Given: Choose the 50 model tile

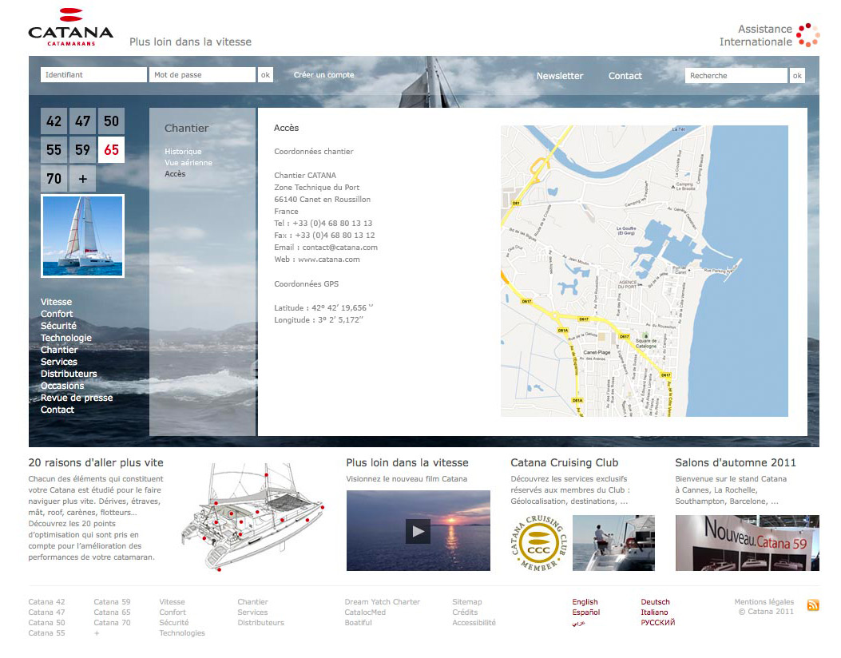Looking at the screenshot, I should [112, 121].
